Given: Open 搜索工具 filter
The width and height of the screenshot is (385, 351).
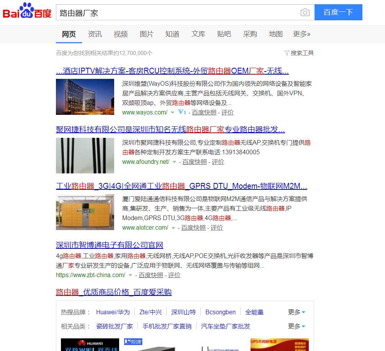Looking at the screenshot, I should (x=299, y=53).
